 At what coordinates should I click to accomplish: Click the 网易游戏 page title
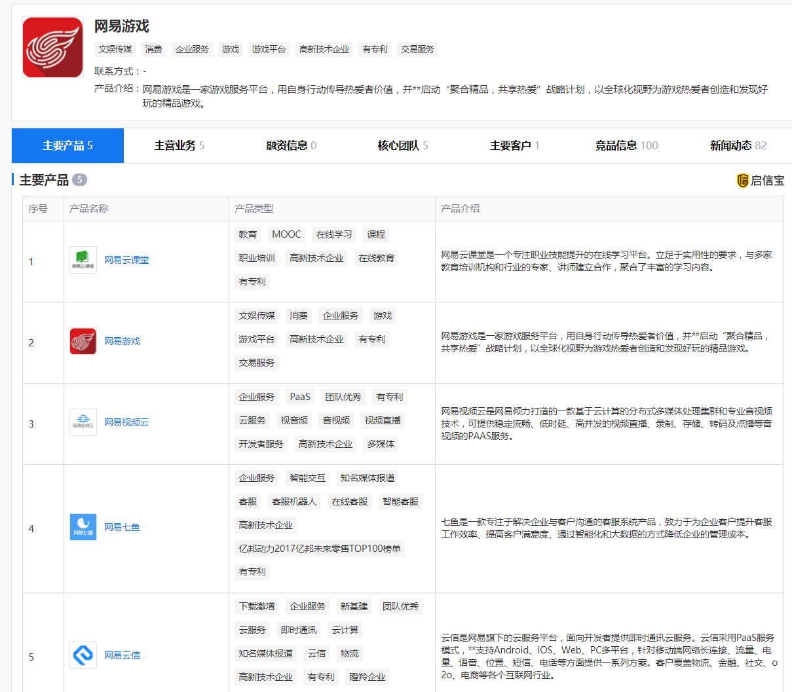(122, 26)
